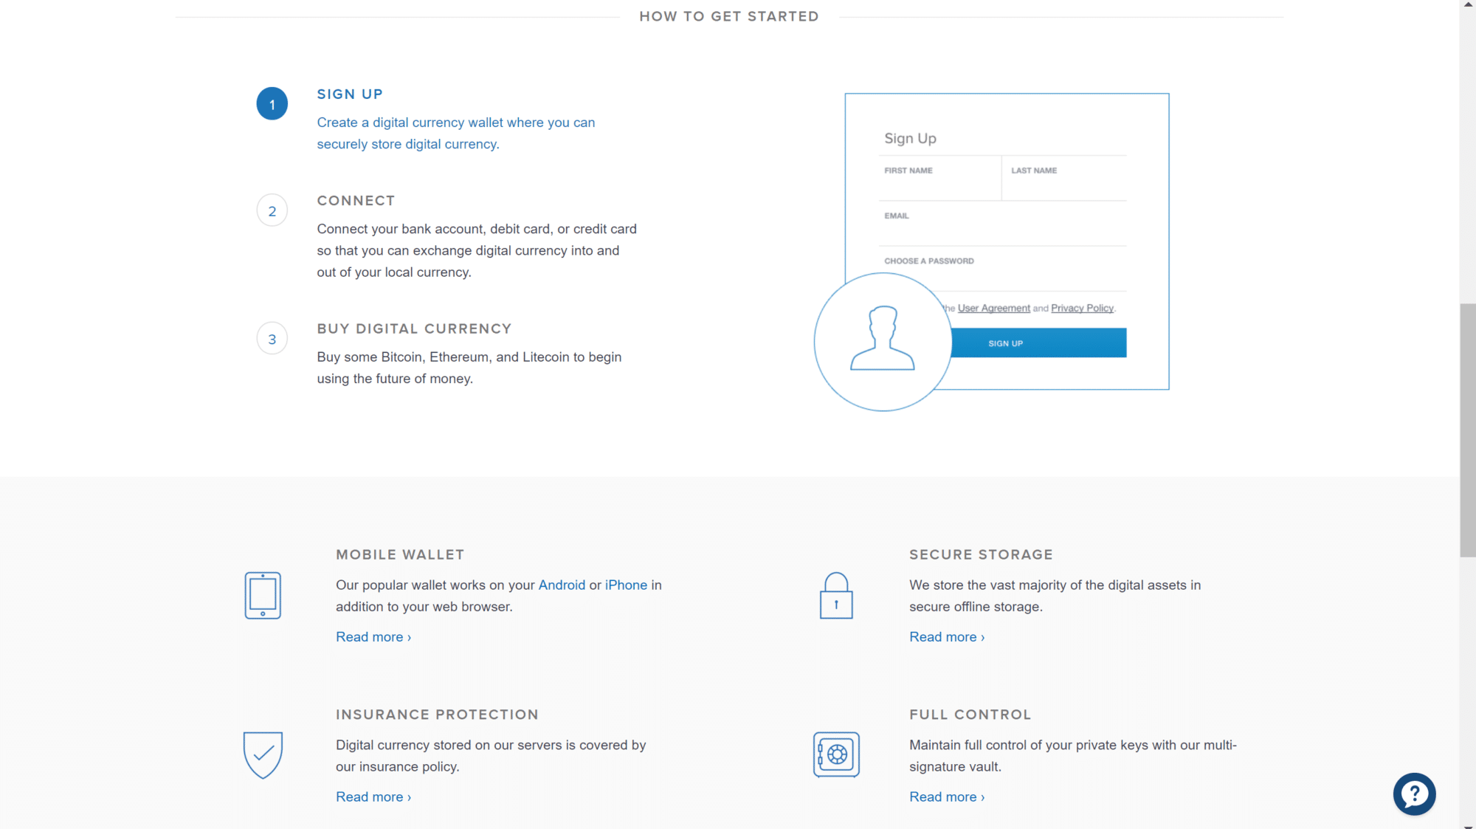Click the Privacy Policy link

1082,307
